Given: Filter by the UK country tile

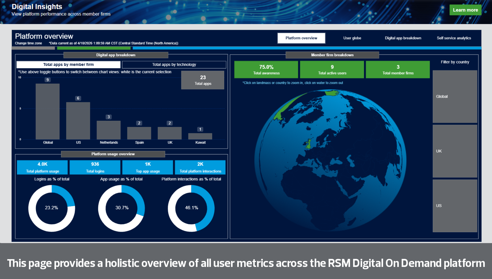Looking at the screenshot, I should [x=455, y=151].
